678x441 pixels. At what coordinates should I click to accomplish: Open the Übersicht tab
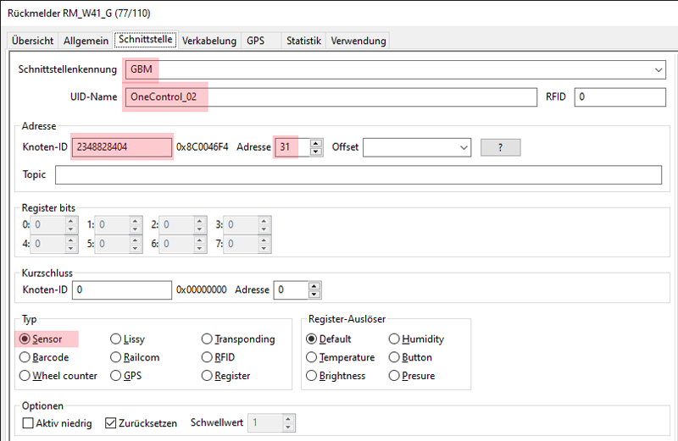point(33,41)
